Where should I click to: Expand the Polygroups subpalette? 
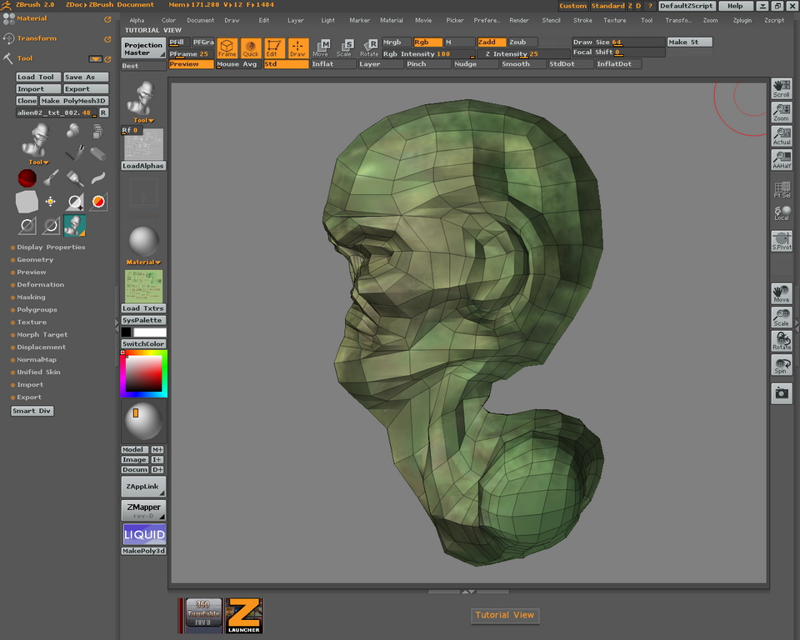coord(37,310)
